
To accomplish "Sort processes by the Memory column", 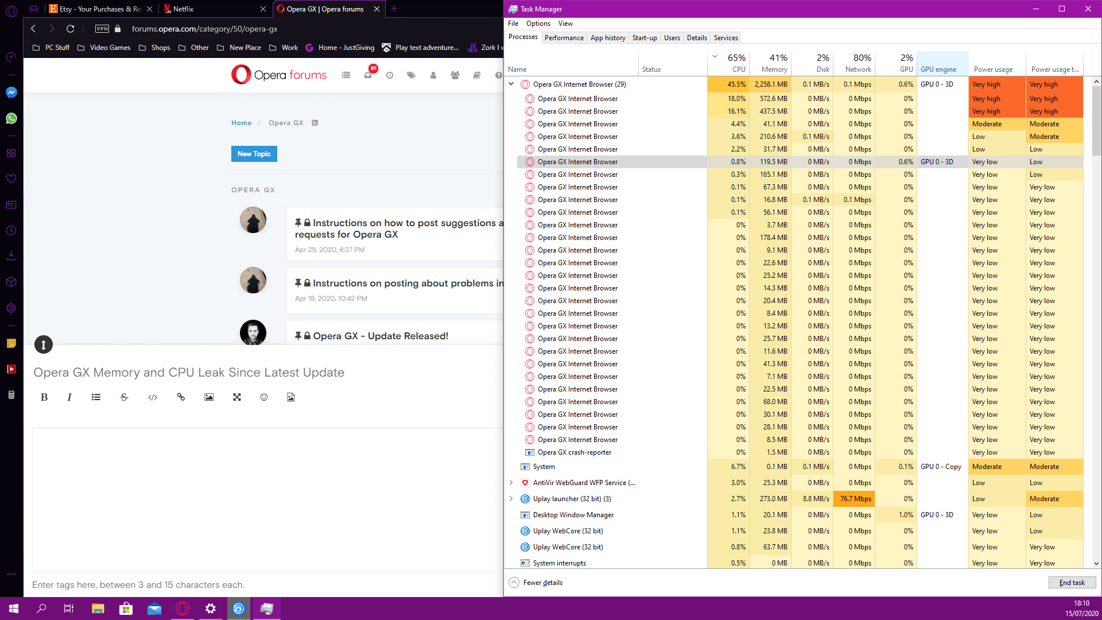I will pos(770,63).
